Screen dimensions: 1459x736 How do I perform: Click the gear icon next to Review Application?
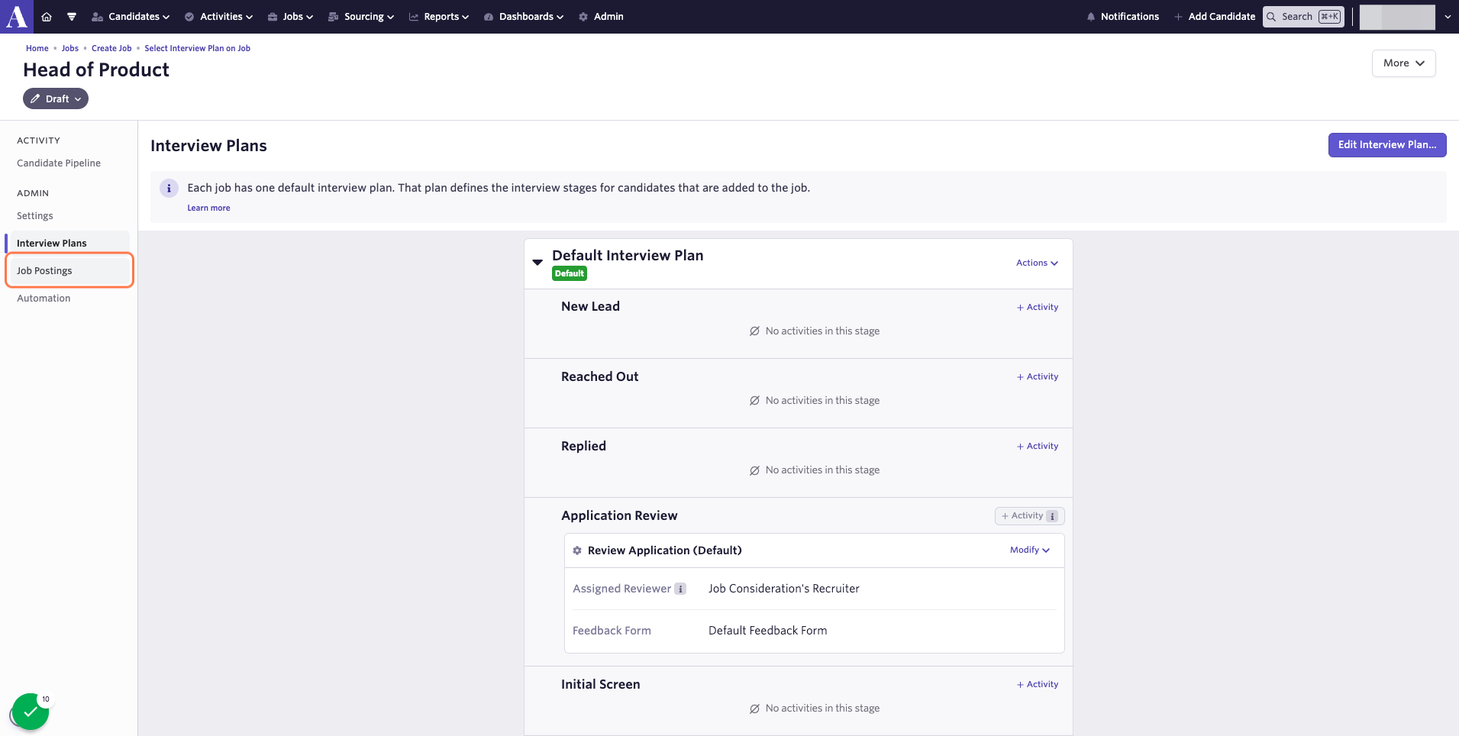(577, 550)
